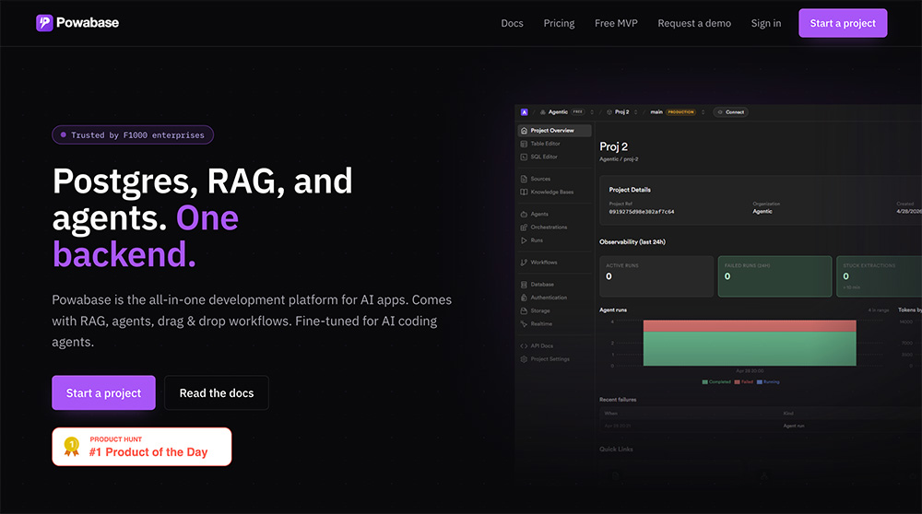Click the purple 'A' organization avatar
Image resolution: width=922 pixels, height=514 pixels.
coord(525,112)
